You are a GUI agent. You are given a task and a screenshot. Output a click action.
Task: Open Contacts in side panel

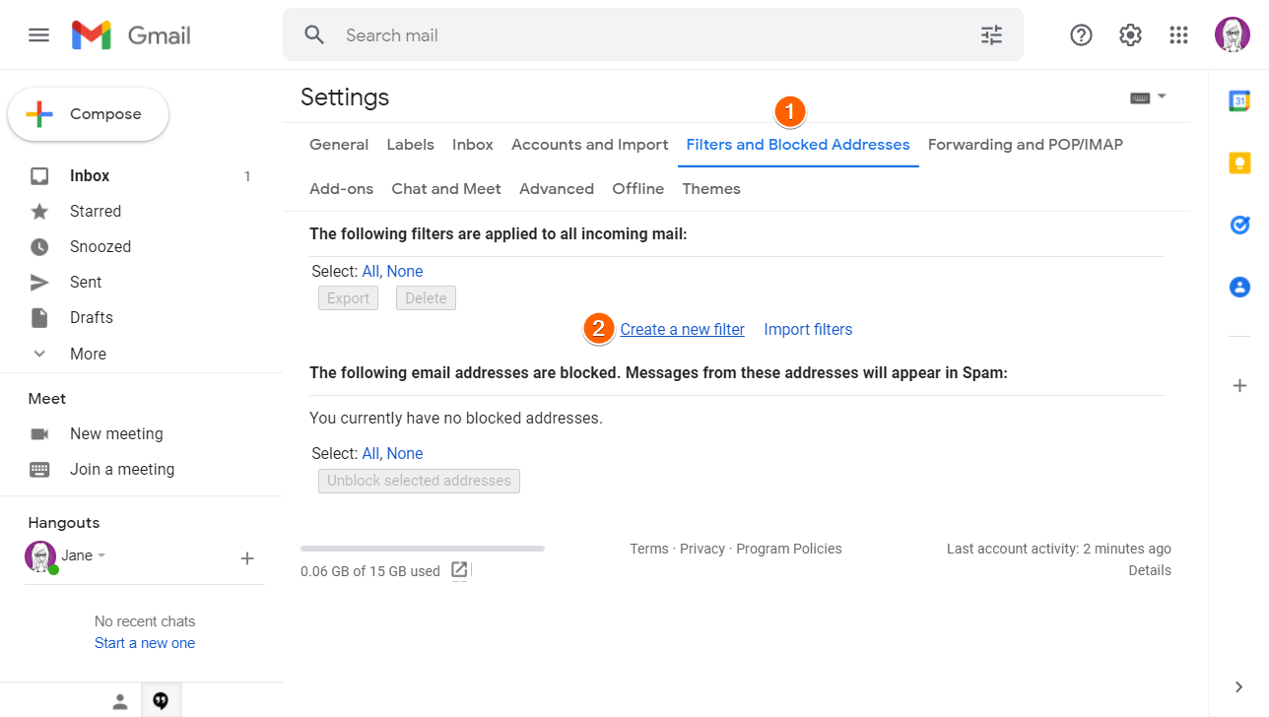coord(1239,287)
